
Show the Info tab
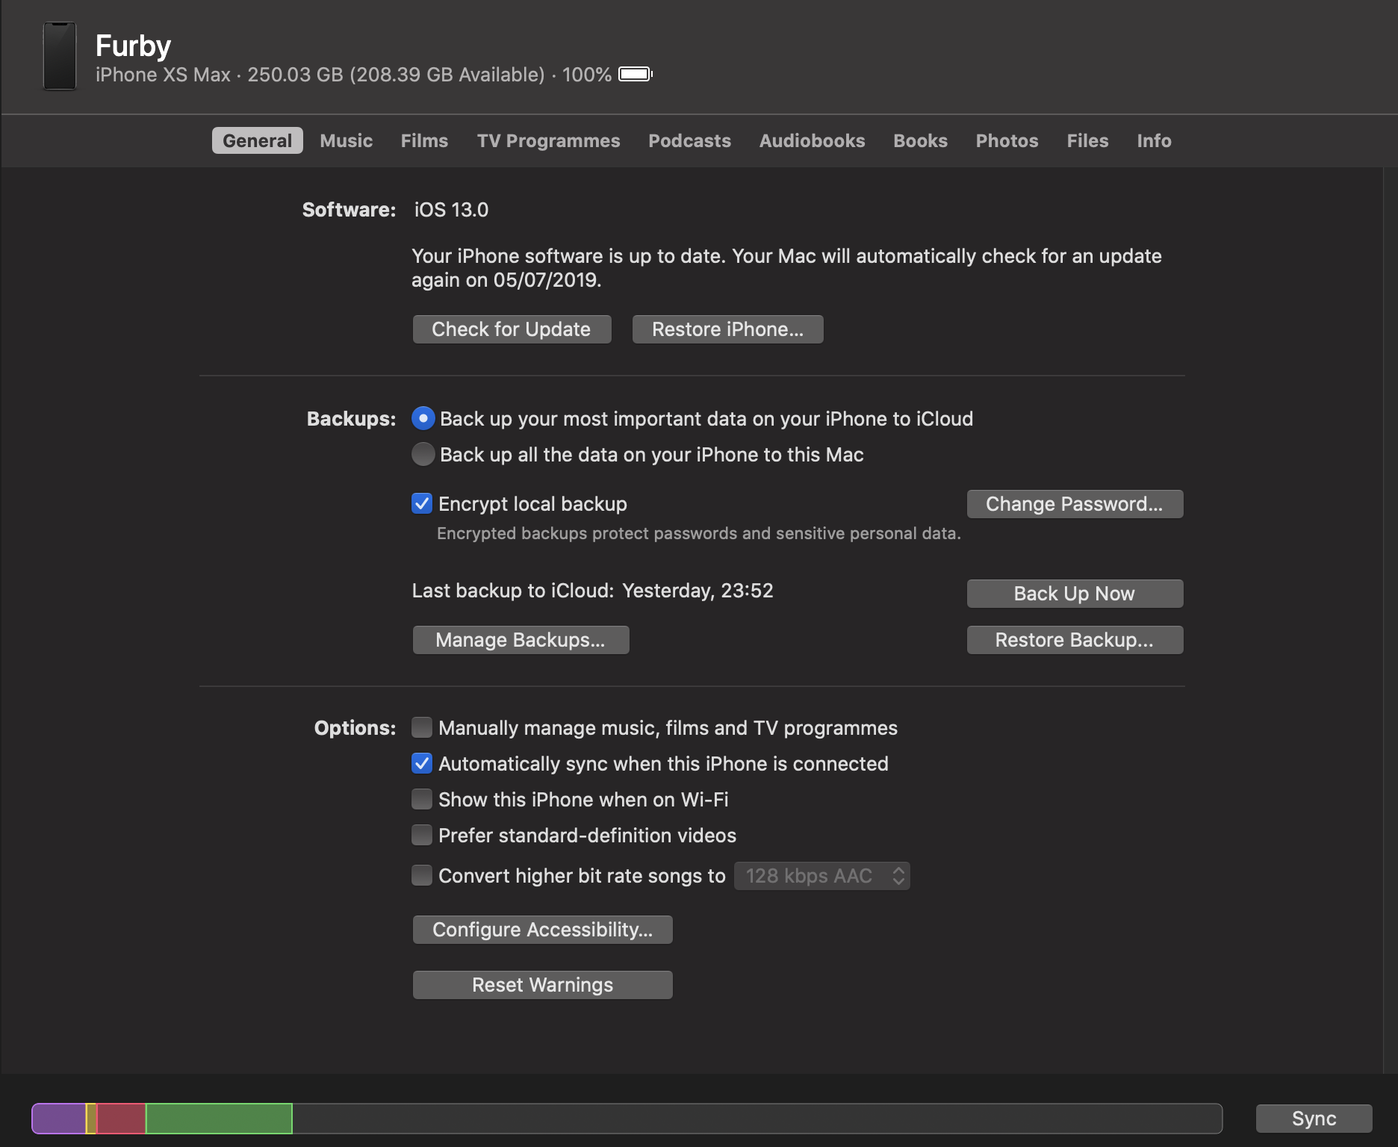(x=1154, y=140)
